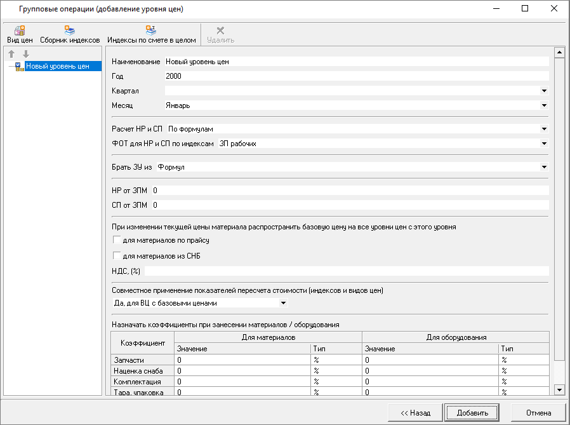Expand the Квартал dropdown
The width and height of the screenshot is (570, 425).
click(544, 91)
